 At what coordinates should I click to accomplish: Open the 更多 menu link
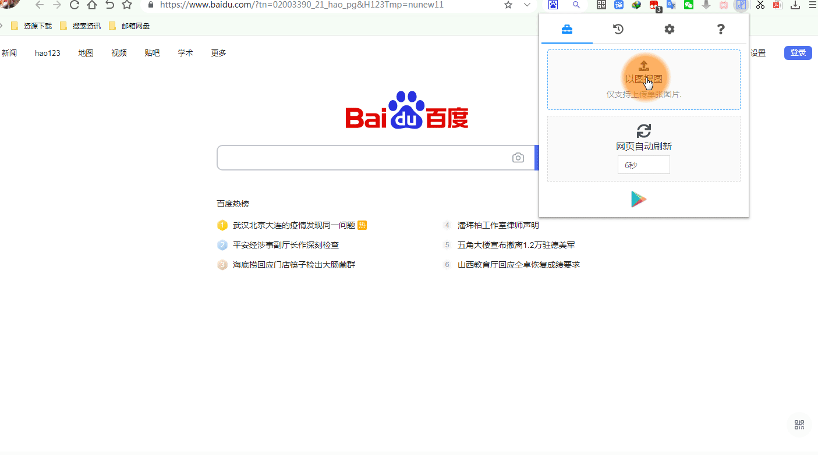(219, 53)
